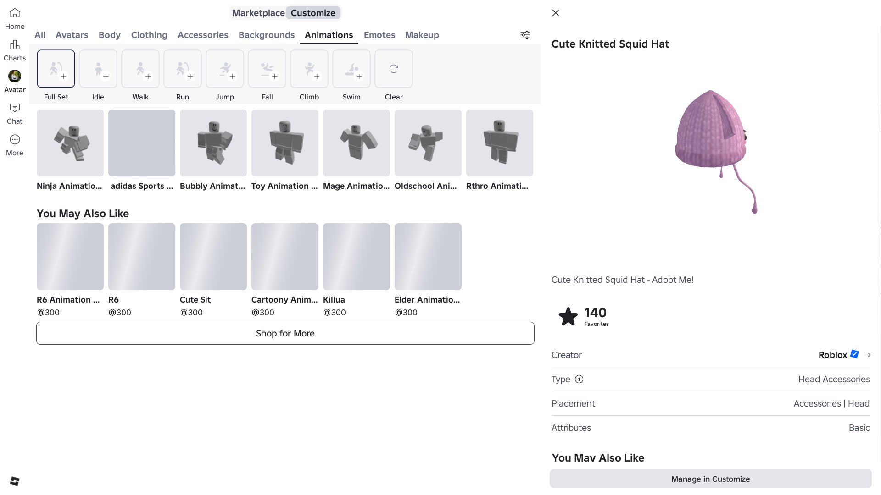Image resolution: width=881 pixels, height=495 pixels.
Task: Open the Charts sidebar icon
Action: [x=15, y=44]
